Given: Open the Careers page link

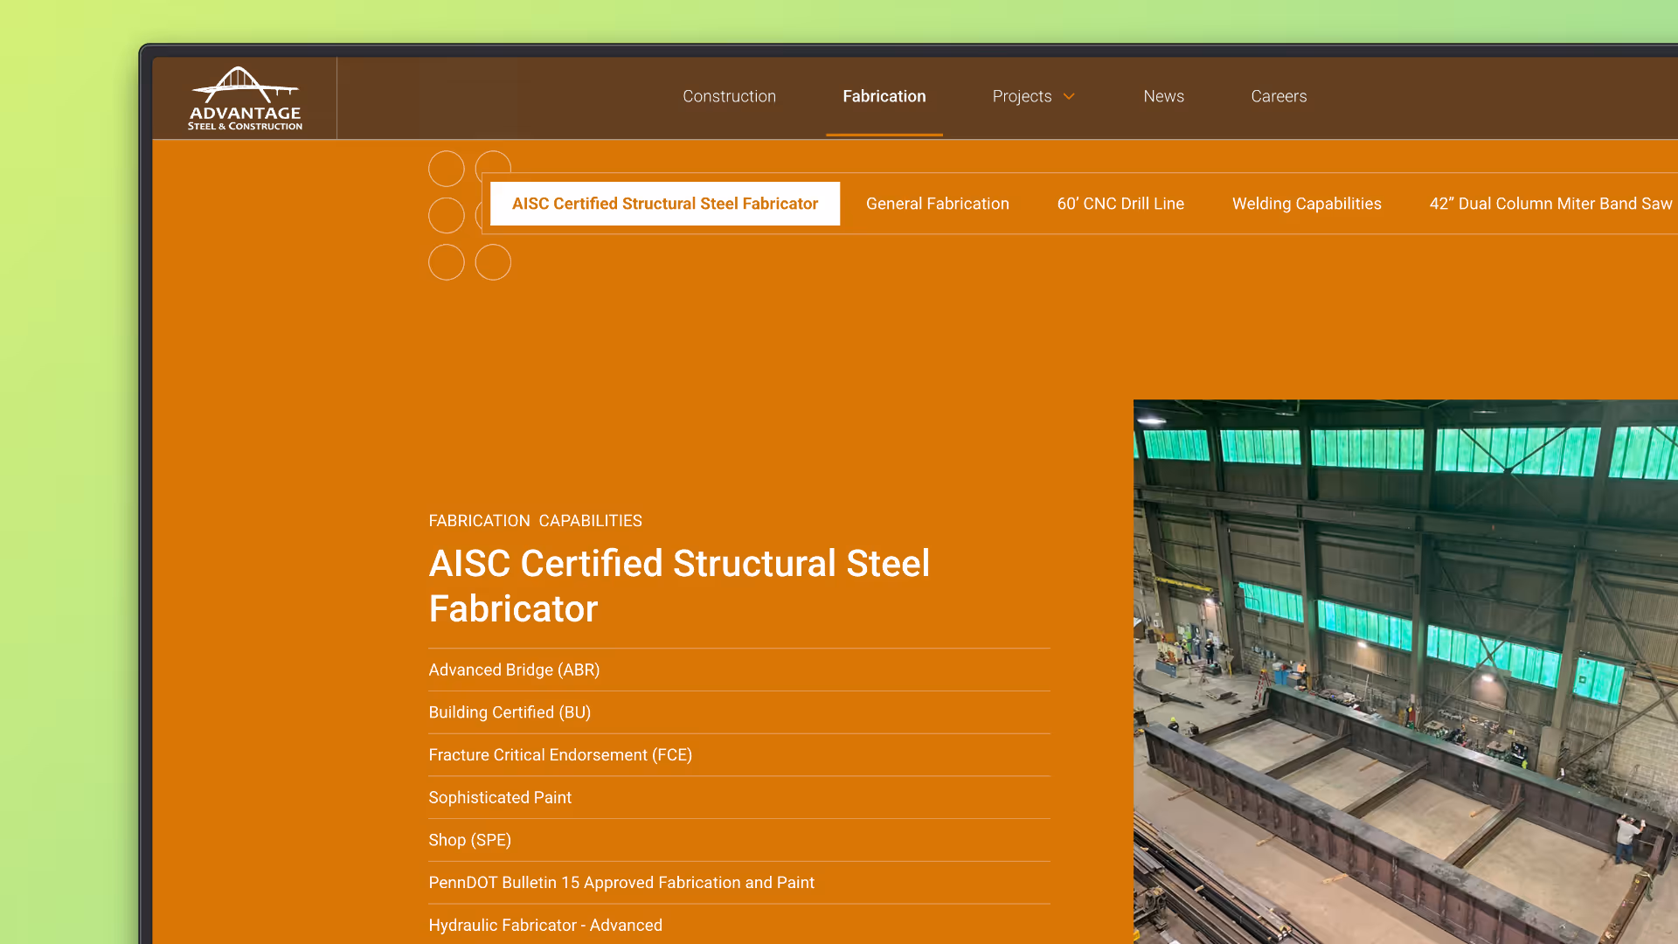Looking at the screenshot, I should [1278, 96].
